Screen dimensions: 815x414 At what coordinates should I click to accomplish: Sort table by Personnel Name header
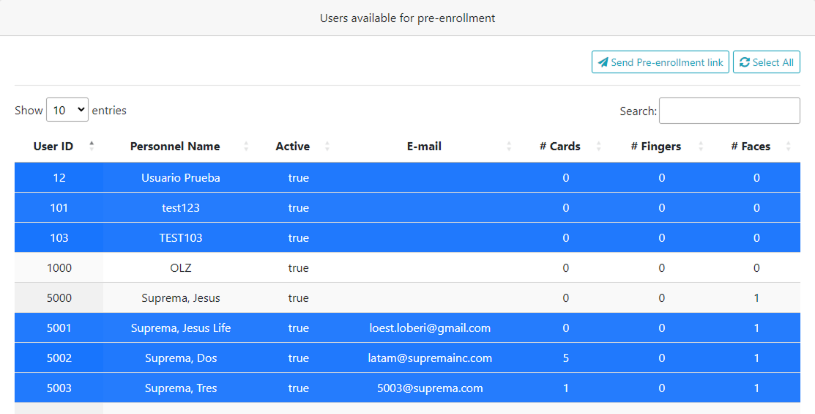(x=175, y=147)
